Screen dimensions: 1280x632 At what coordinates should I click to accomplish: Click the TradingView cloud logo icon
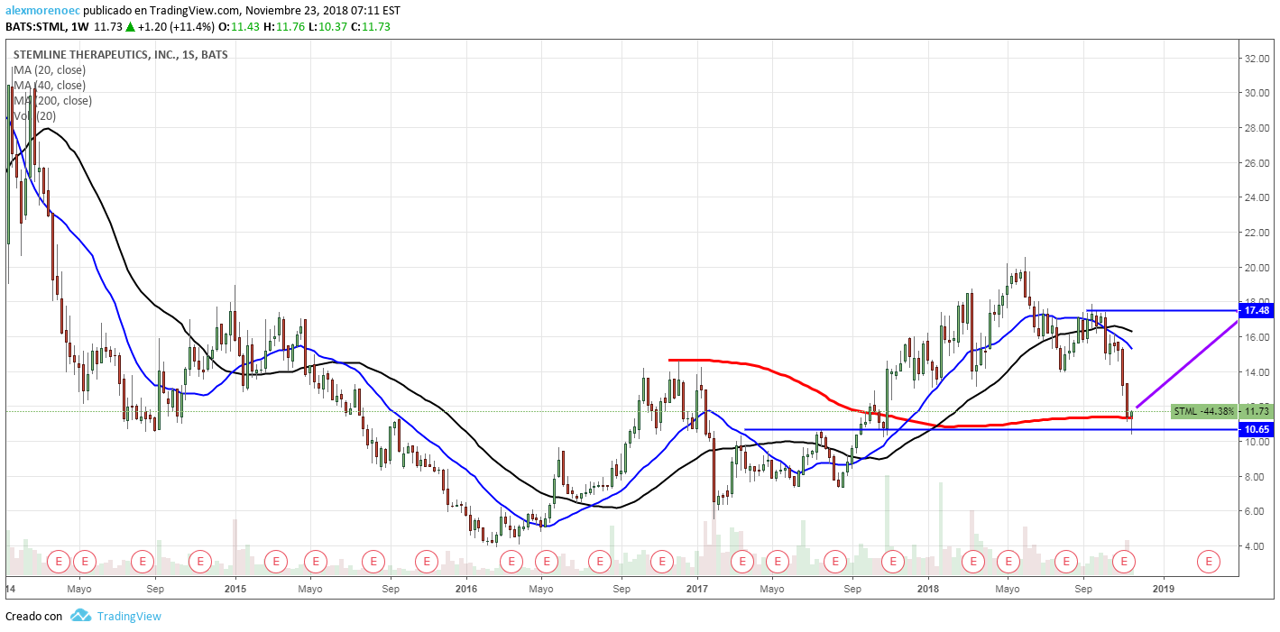point(81,616)
